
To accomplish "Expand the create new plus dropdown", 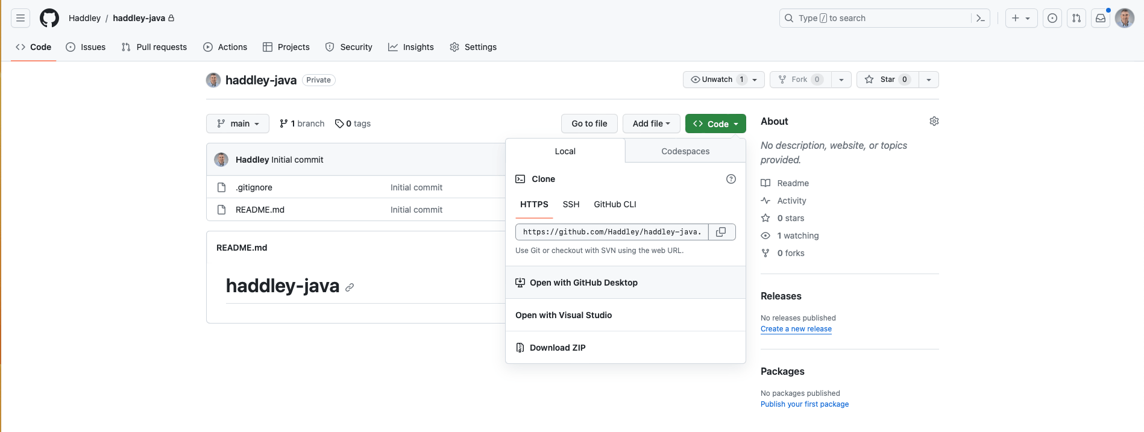I will [1021, 18].
